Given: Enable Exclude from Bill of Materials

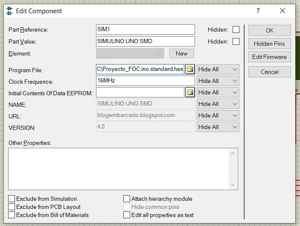Looking at the screenshot, I should 12,215.
